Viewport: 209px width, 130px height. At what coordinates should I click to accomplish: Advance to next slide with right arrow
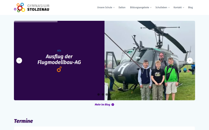190,60
